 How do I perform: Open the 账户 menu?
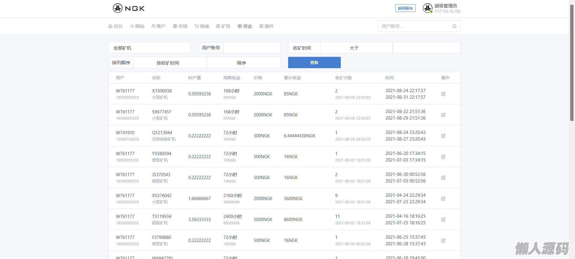pyautogui.click(x=158, y=26)
